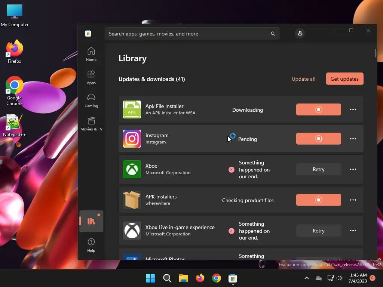
Task: Click "Updates & downloads (41)" heading
Action: (x=152, y=79)
